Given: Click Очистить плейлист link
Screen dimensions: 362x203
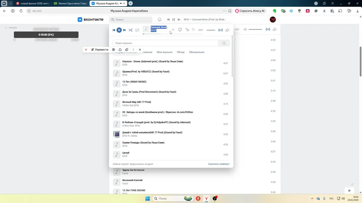Looking at the screenshot, I should click(219, 164).
